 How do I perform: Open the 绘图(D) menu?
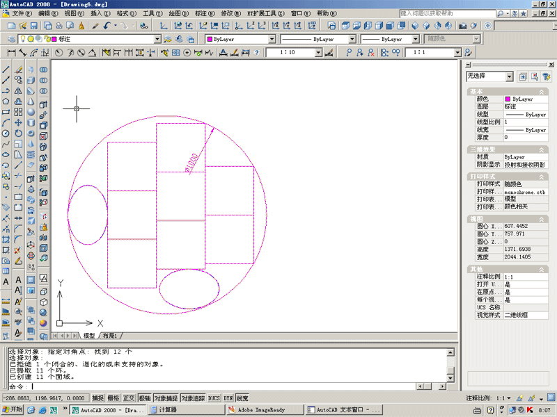click(179, 13)
